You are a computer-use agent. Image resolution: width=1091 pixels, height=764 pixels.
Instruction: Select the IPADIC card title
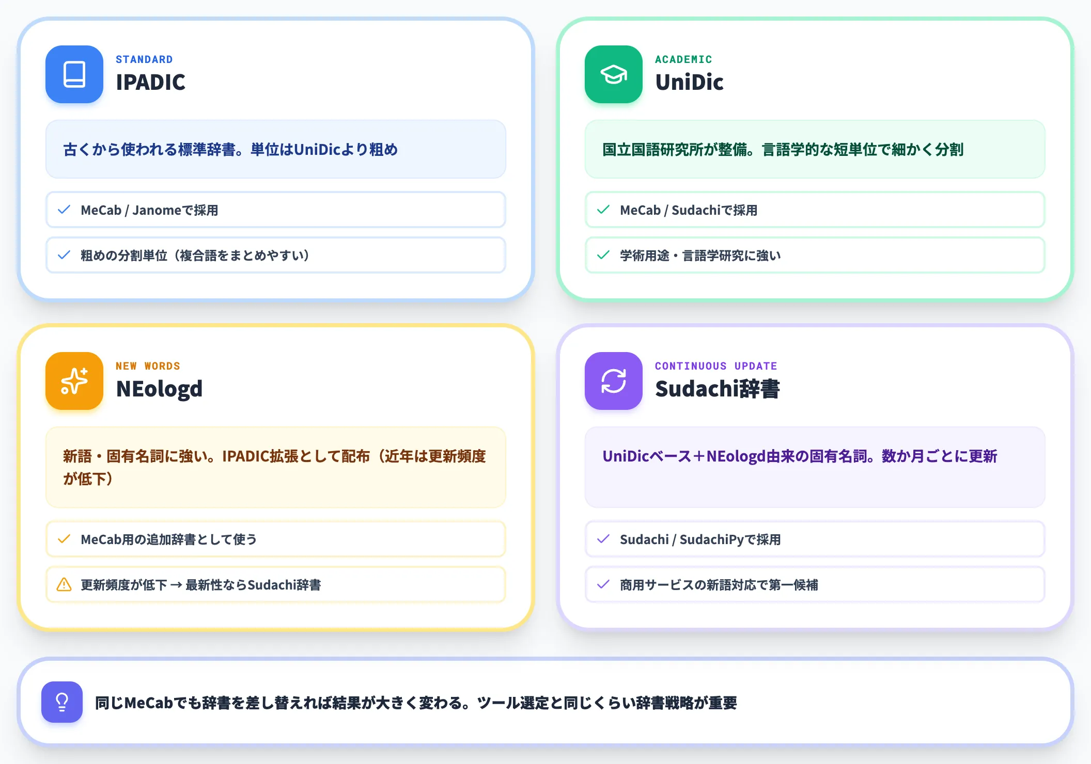[x=150, y=82]
